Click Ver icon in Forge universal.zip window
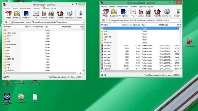Screen dimensions: 198x111 (x=133, y=13)
